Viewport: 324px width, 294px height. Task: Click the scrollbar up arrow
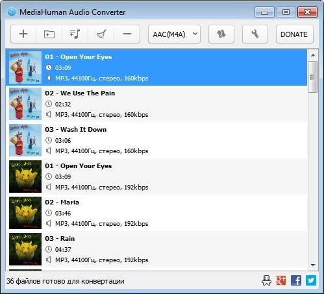pos(313,55)
